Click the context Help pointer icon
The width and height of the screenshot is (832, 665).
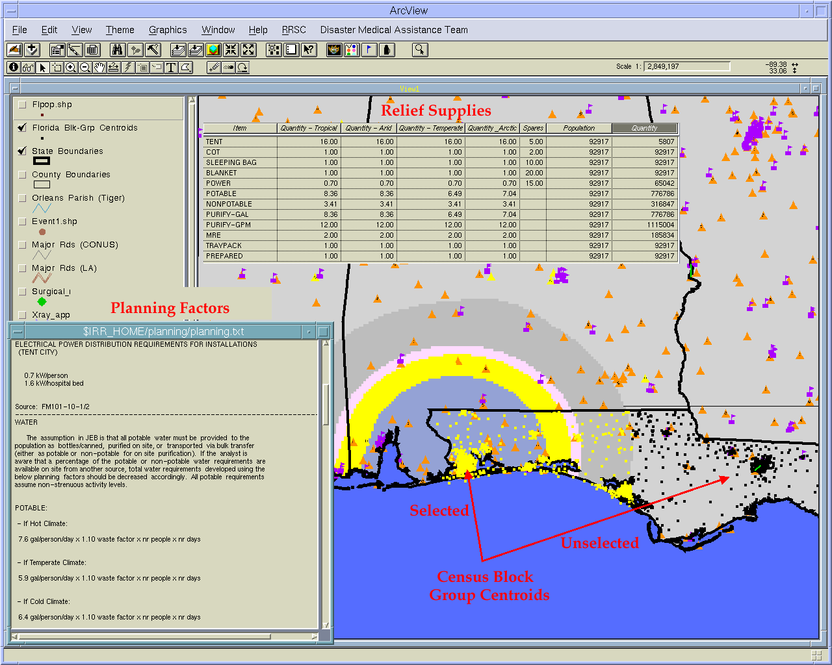309,50
